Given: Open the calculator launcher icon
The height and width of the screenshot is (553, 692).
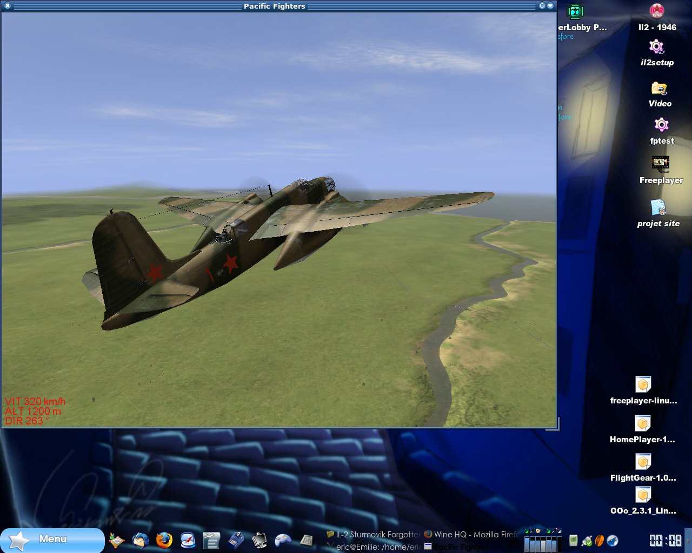Looking at the screenshot, I should 307,540.
